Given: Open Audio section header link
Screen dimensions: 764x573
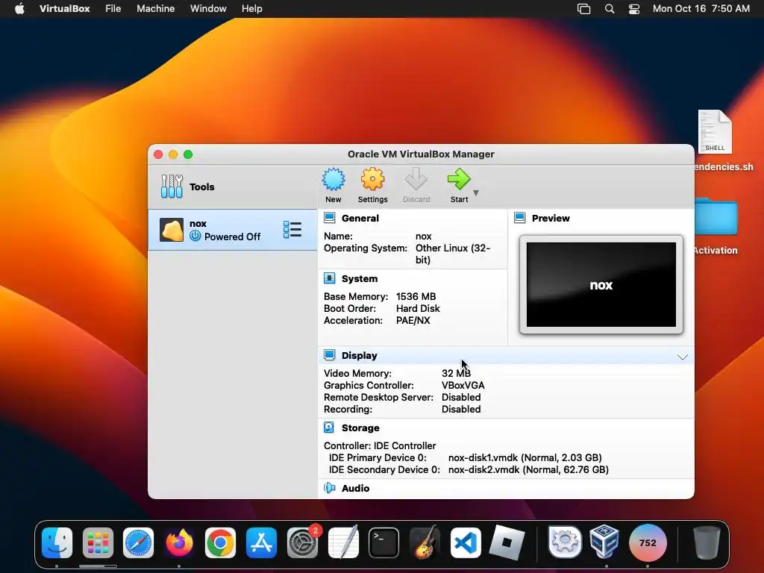Looking at the screenshot, I should pyautogui.click(x=355, y=488).
